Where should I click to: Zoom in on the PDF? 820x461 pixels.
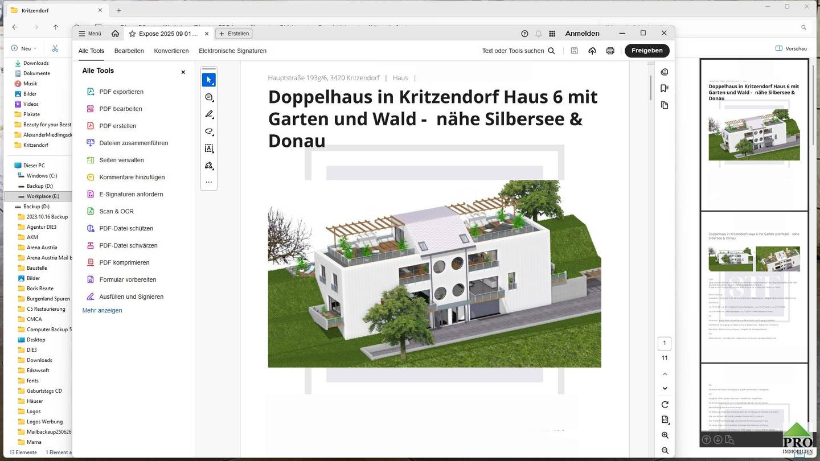tap(665, 435)
